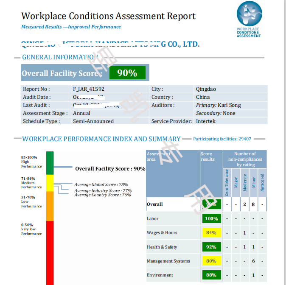
Task: Click the 'Annual' assessment stage value
Action: (x=81, y=113)
